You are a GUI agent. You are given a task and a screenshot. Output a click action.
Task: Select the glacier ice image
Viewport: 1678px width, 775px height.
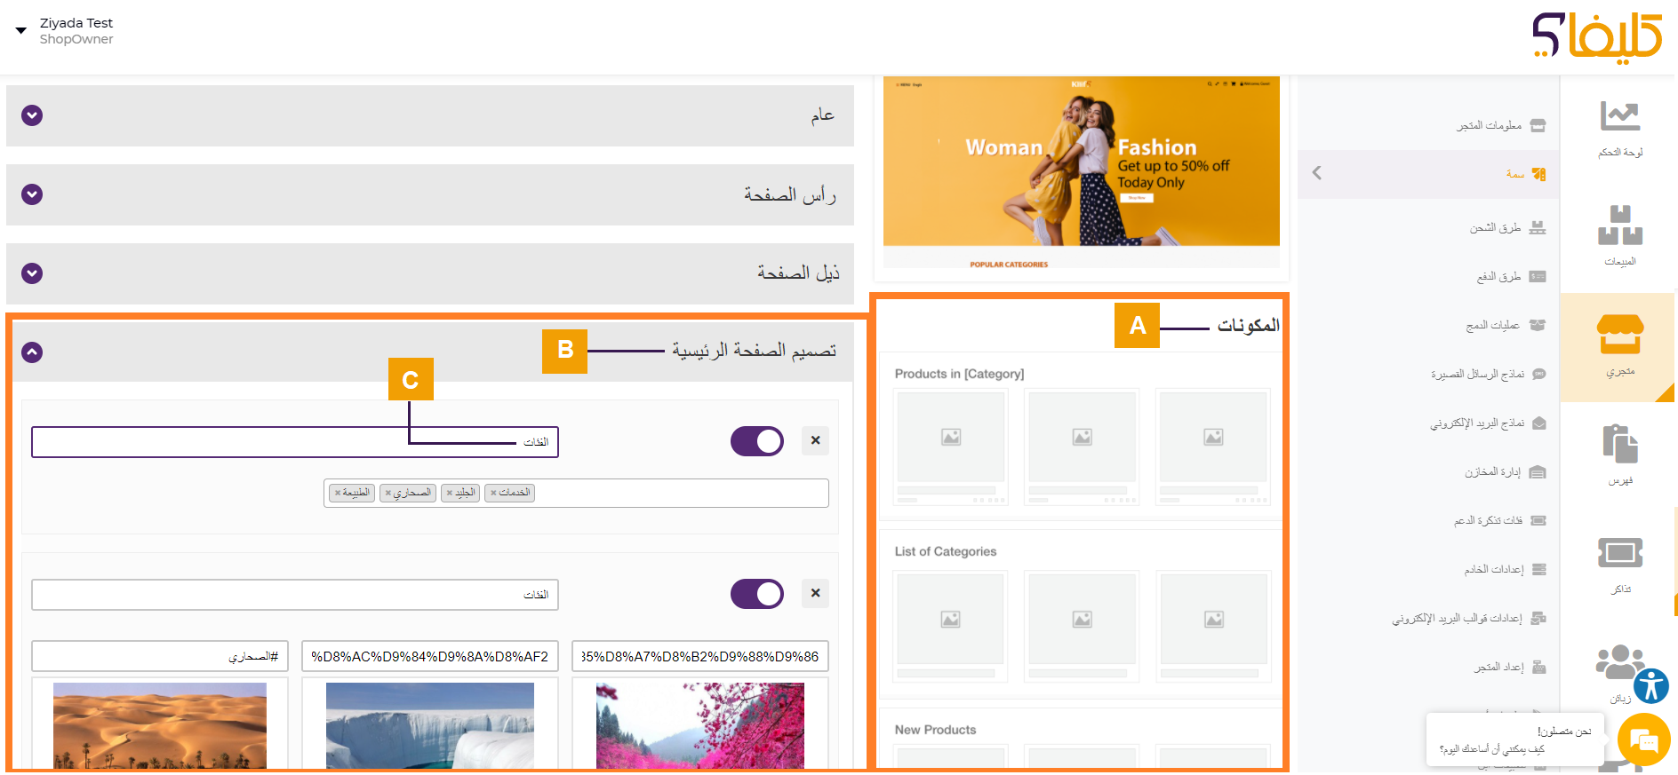tap(430, 725)
